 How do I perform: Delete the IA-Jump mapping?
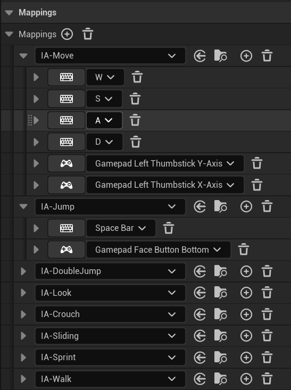[x=267, y=206]
